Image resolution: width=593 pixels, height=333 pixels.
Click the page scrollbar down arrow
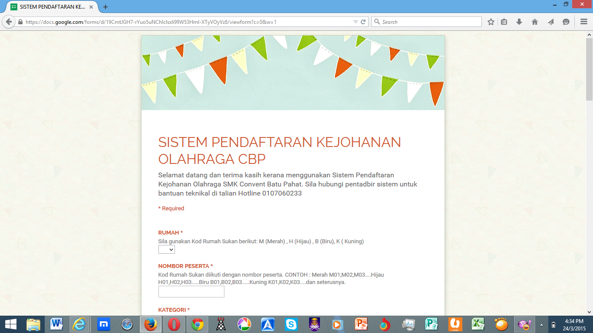[x=589, y=312]
